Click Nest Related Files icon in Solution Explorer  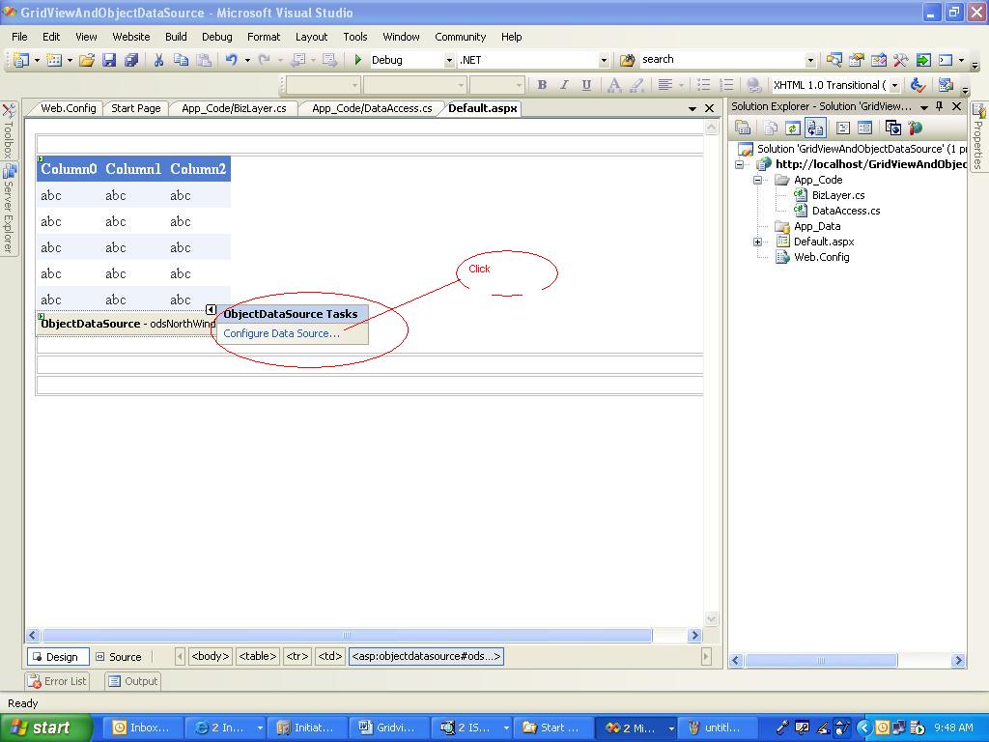[x=814, y=128]
